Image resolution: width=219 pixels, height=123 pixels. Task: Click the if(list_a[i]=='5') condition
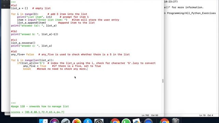point(31,63)
